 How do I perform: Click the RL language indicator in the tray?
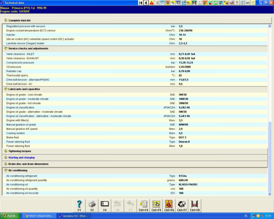(246, 216)
